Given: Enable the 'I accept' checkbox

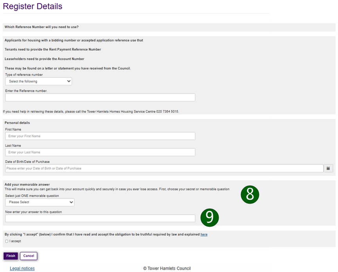Looking at the screenshot, I should 6,241.
